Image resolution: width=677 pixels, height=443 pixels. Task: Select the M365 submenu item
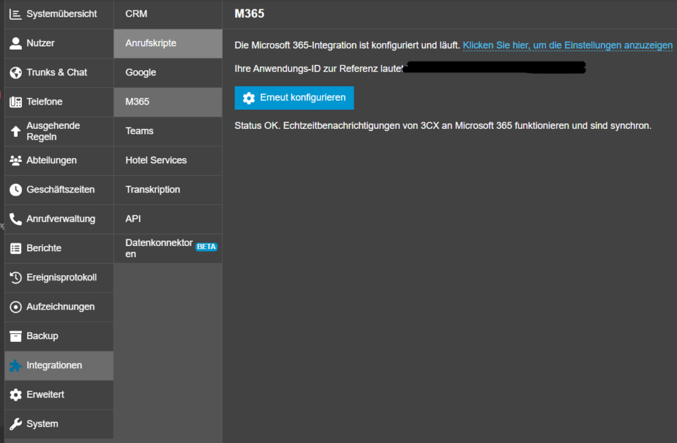click(168, 102)
